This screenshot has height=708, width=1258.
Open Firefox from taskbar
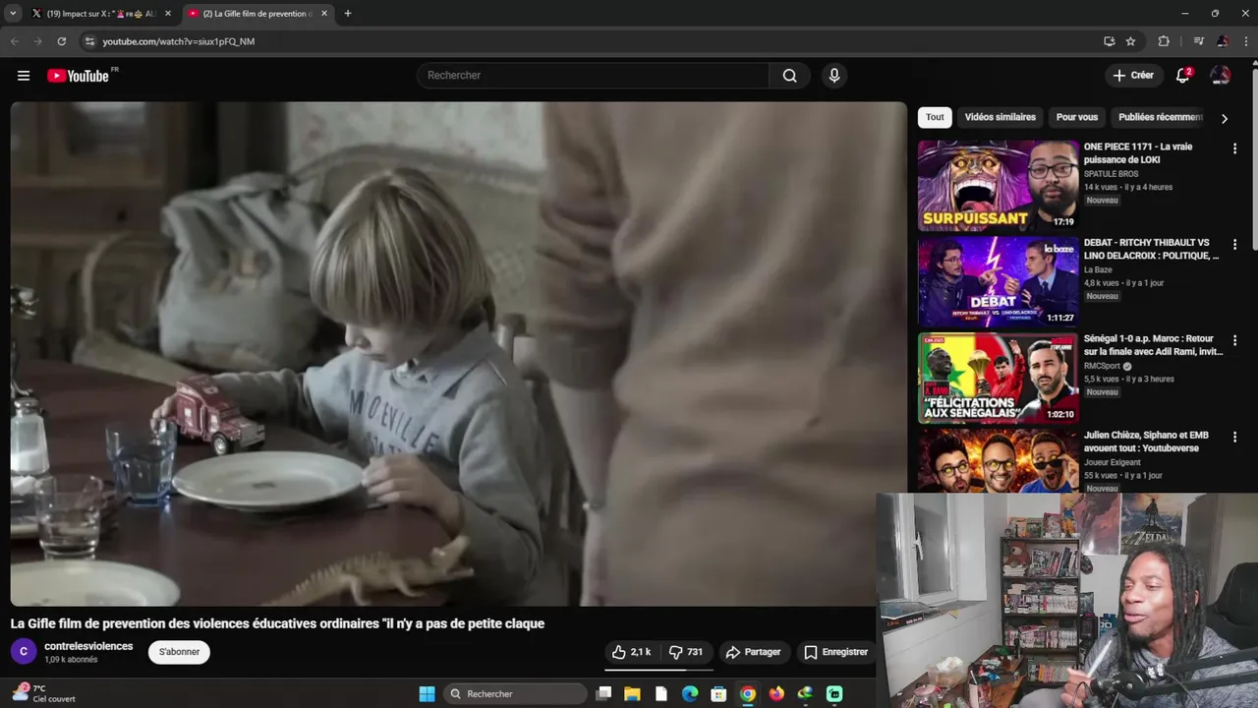(x=776, y=694)
